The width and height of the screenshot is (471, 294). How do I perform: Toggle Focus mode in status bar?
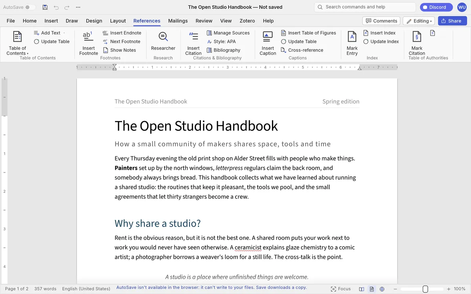point(341,289)
